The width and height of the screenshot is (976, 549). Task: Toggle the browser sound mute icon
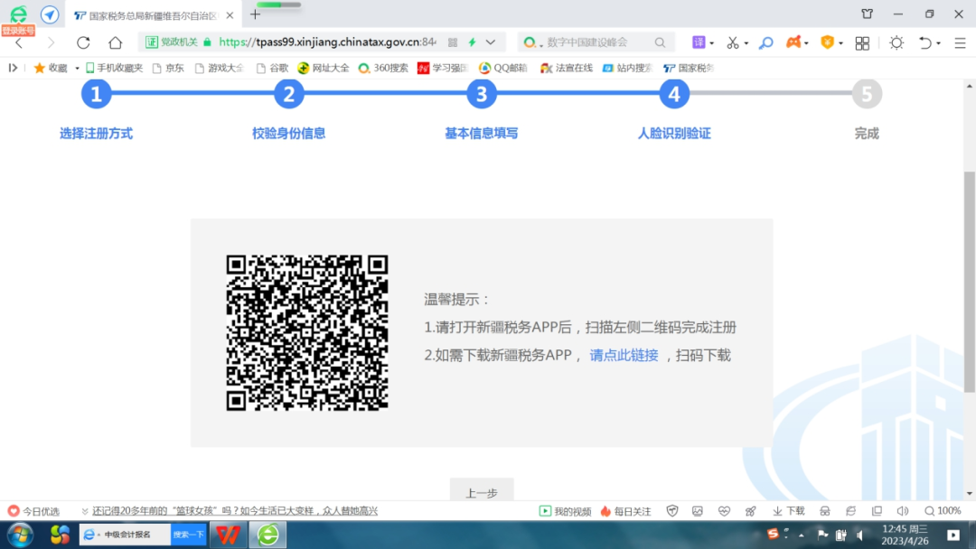902,511
